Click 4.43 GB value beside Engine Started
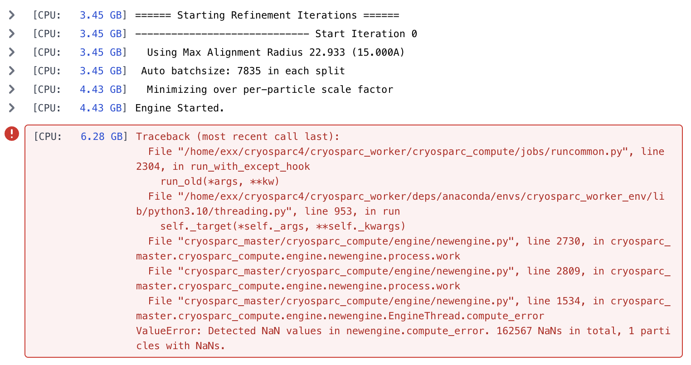The width and height of the screenshot is (691, 365). click(101, 108)
